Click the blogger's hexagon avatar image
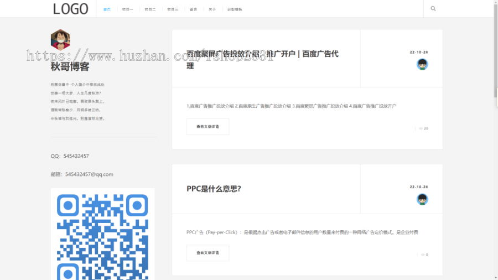498x280 pixels. [x=60, y=40]
